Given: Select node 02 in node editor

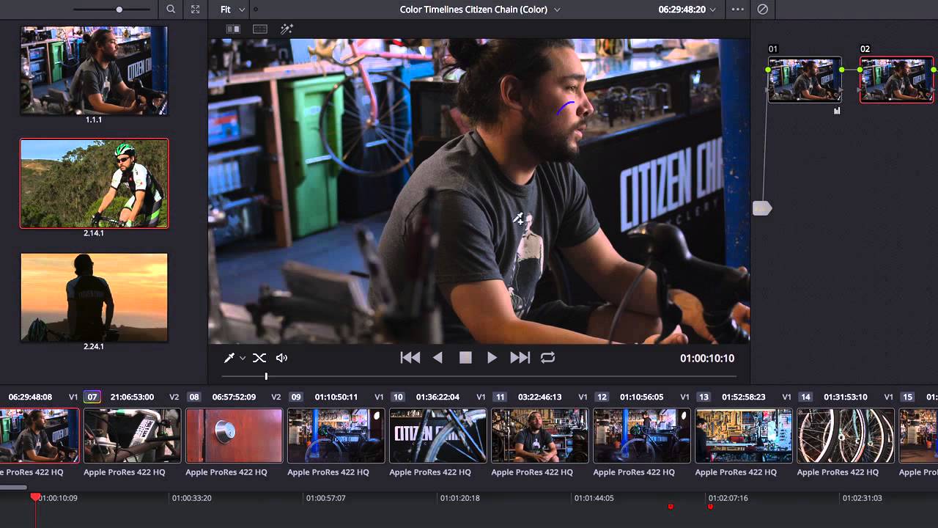Looking at the screenshot, I should (896, 80).
